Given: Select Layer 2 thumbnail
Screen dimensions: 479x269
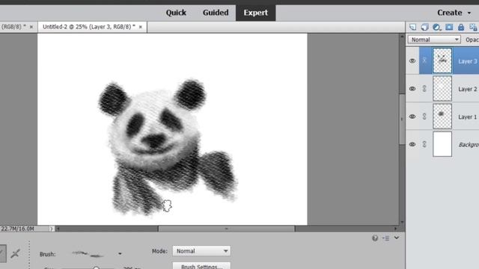Looking at the screenshot, I should coord(442,88).
